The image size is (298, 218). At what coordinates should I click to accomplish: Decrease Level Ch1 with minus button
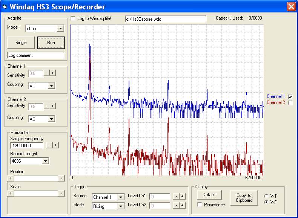pos(177,197)
